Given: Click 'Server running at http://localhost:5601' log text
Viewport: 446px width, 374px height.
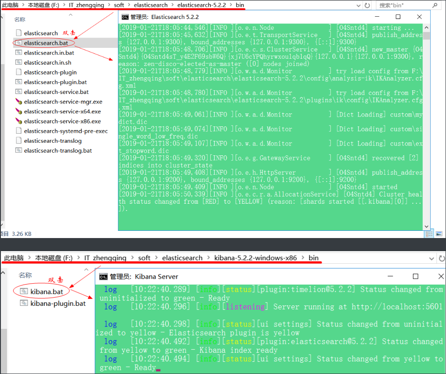Looking at the screenshot, I should click(358, 307).
